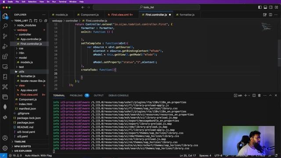Open the Accounts menu icon

click(5, 138)
